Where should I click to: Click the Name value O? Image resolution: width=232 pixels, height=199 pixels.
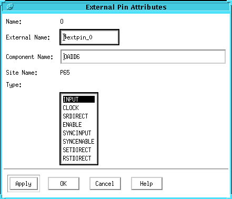pyautogui.click(x=62, y=22)
